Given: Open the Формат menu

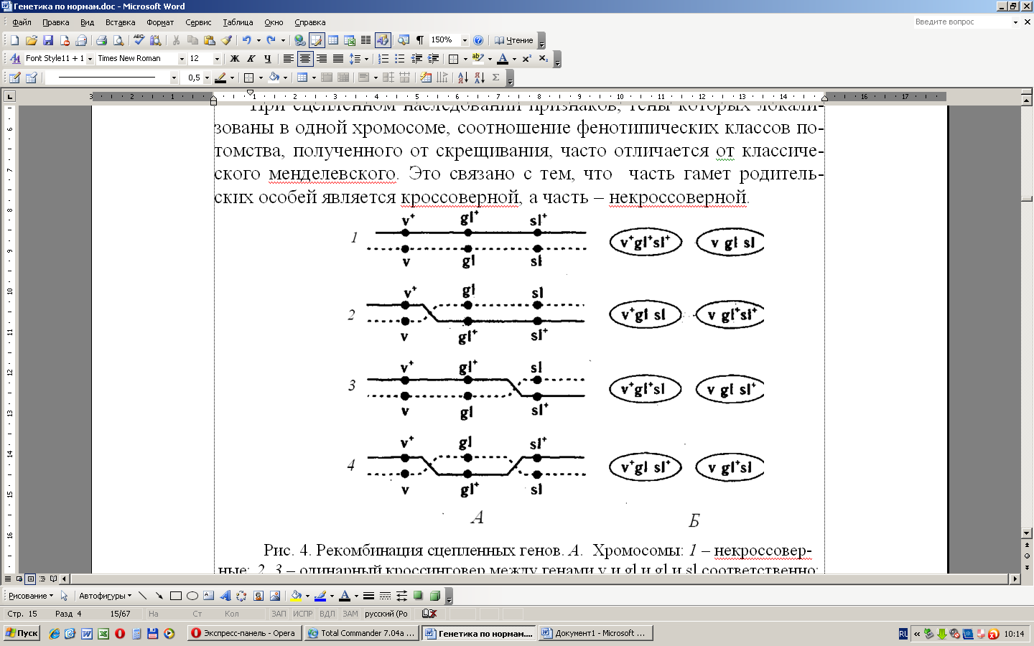Looking at the screenshot, I should click(x=160, y=22).
